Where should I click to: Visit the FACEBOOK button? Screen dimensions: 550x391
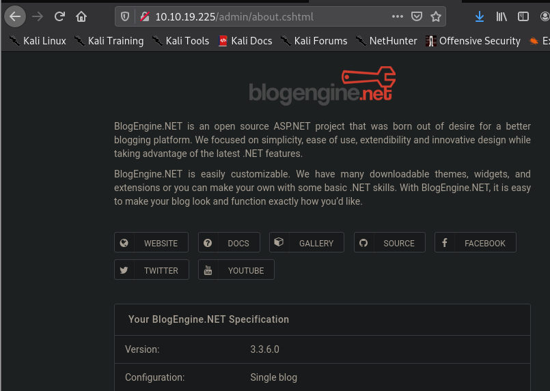pyautogui.click(x=476, y=242)
